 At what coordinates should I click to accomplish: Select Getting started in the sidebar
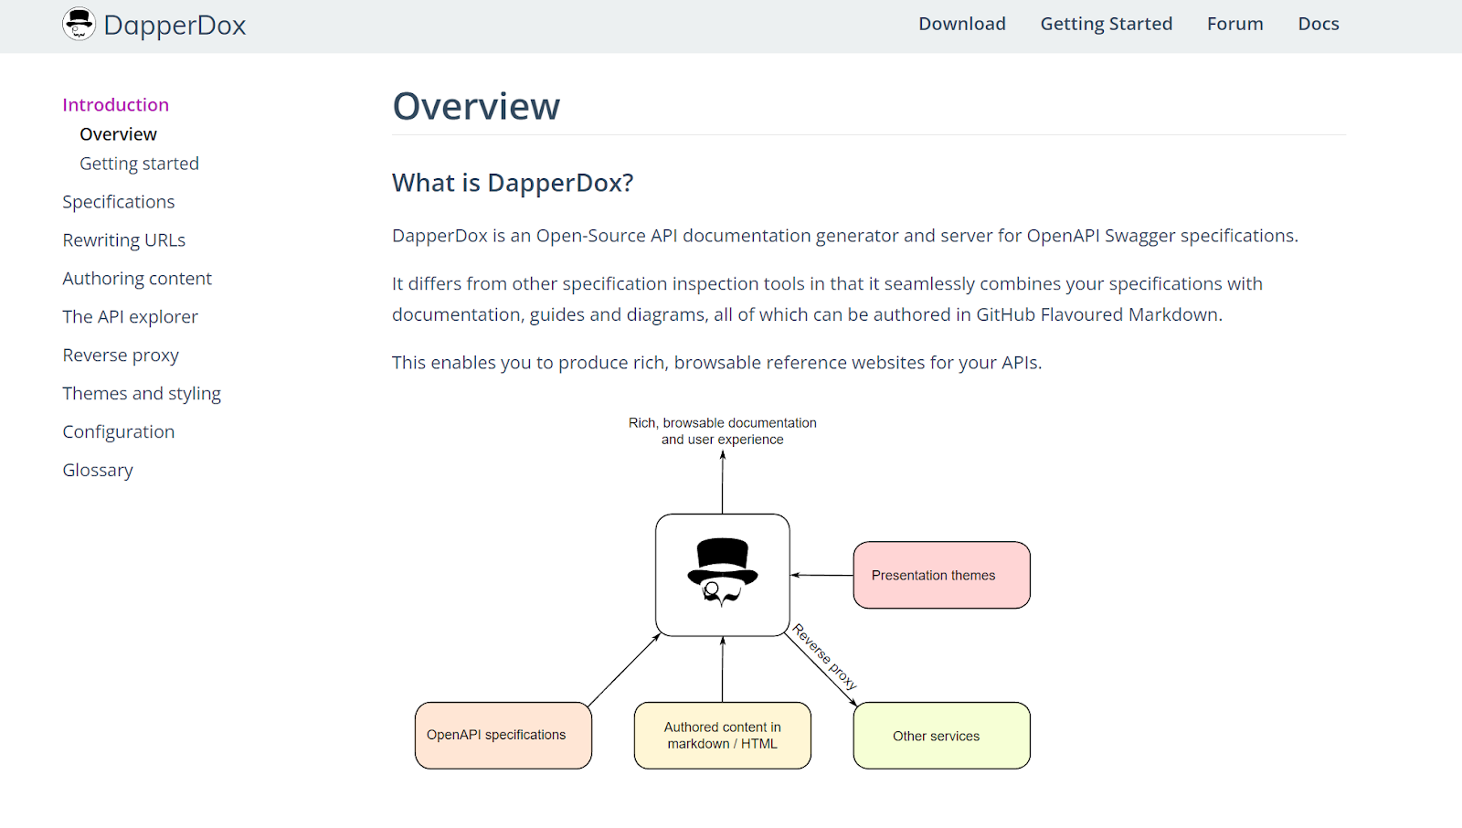(139, 163)
